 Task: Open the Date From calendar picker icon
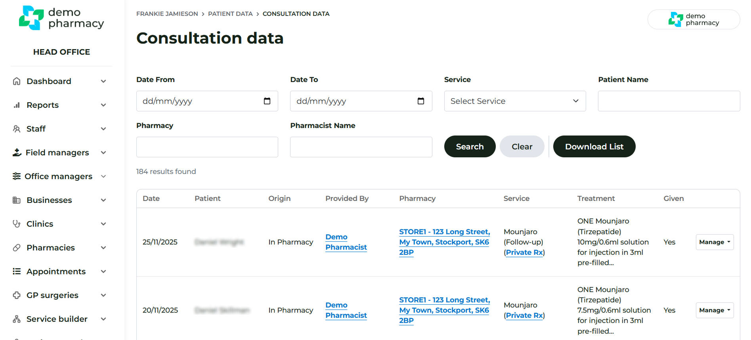[x=267, y=101]
